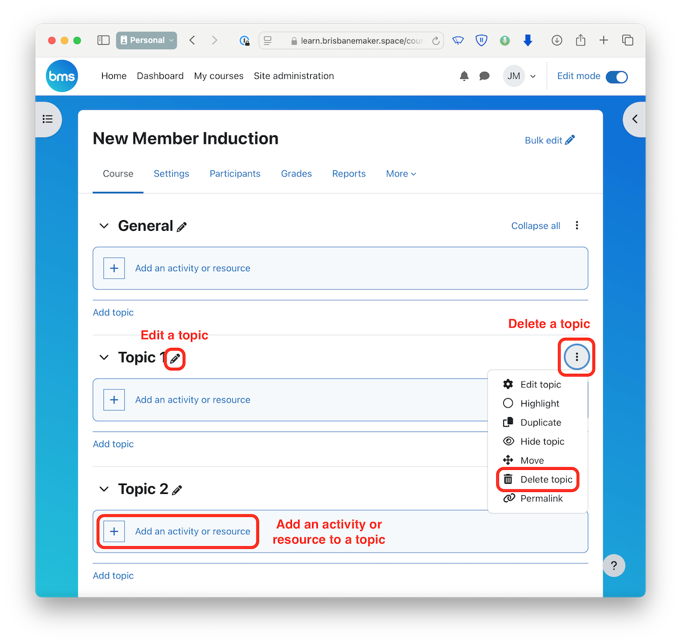This screenshot has width=681, height=644.
Task: Open the JM user menu dropdown
Action: (520, 76)
